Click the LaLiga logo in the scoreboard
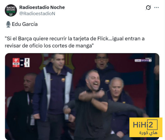The height and width of the screenshot is (140, 165). coord(16,60)
